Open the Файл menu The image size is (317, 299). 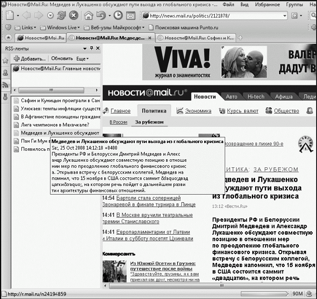tap(228, 4)
